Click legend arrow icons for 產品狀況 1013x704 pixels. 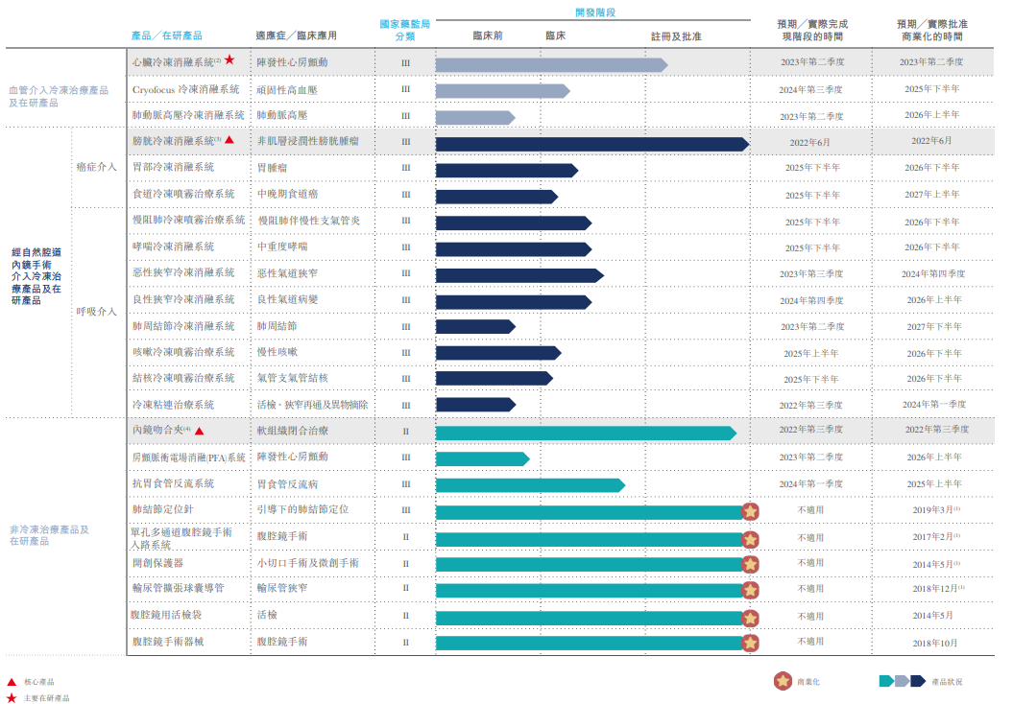click(x=903, y=681)
